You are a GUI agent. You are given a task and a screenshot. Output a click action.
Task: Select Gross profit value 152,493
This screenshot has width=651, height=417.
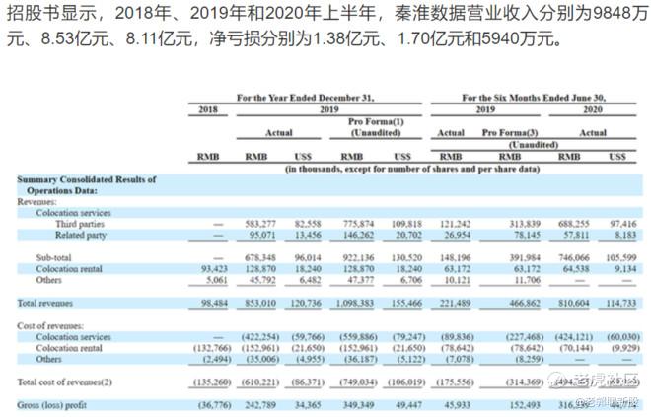525,404
